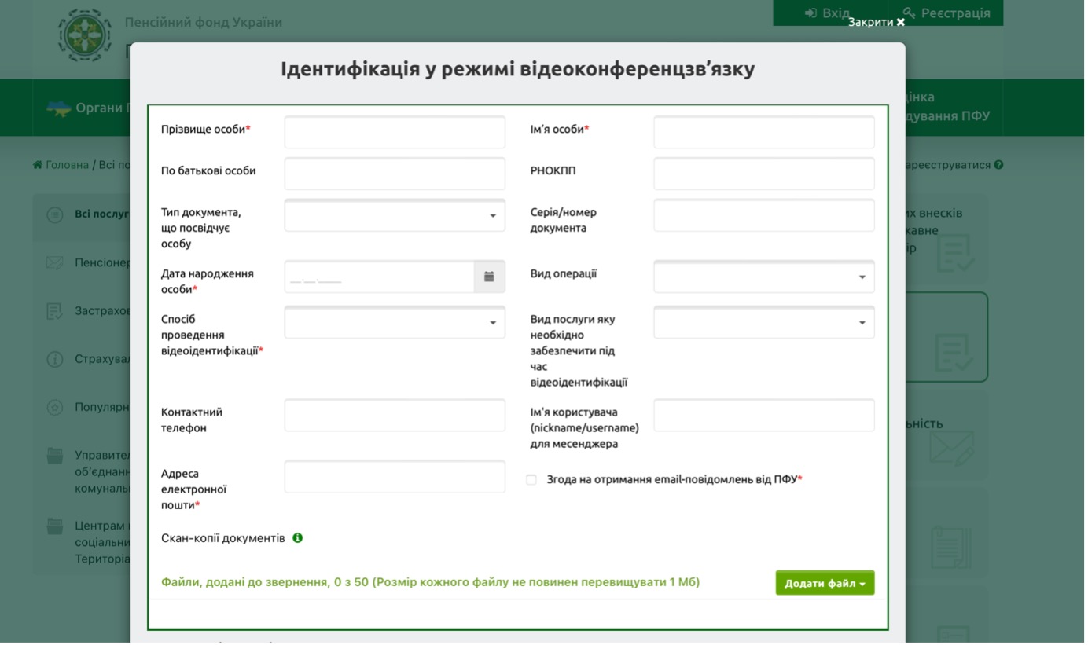The width and height of the screenshot is (1088, 645).
Task: Open Вид послуги dropdown
Action: tap(766, 323)
